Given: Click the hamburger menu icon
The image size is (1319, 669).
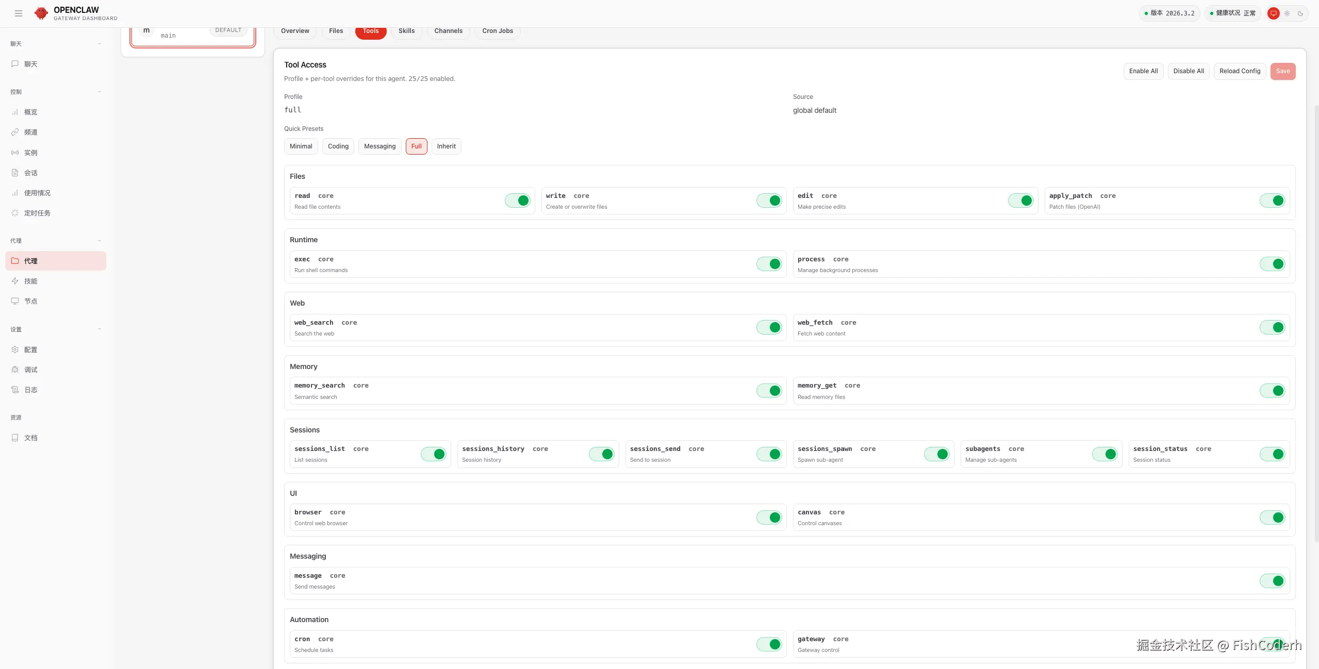Looking at the screenshot, I should (x=19, y=13).
